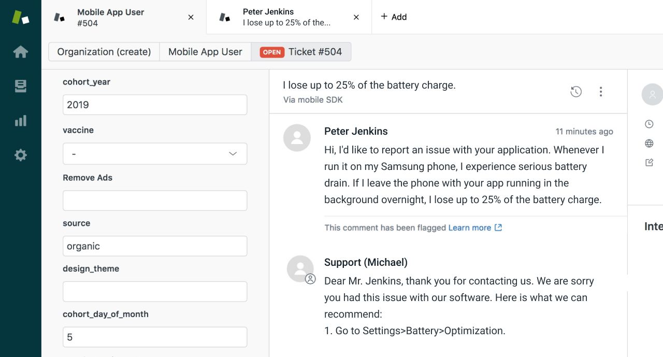The height and width of the screenshot is (357, 663).
Task: Click the edit note icon in right panel
Action: pyautogui.click(x=649, y=163)
